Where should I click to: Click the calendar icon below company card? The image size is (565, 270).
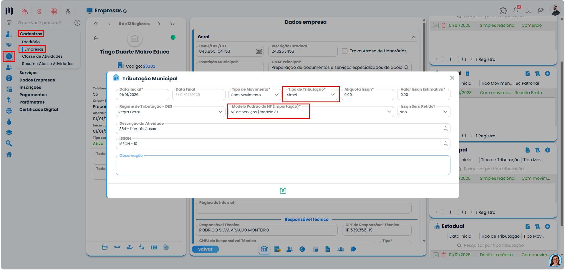tap(105, 247)
